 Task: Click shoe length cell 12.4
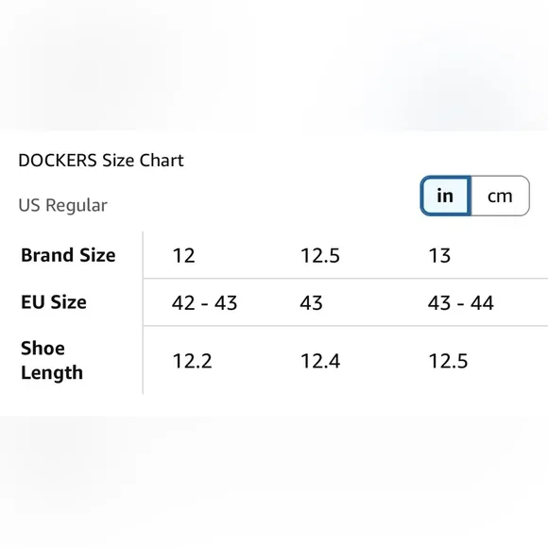320,361
